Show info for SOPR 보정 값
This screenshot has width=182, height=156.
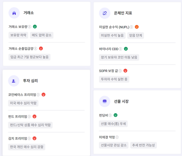120,71
